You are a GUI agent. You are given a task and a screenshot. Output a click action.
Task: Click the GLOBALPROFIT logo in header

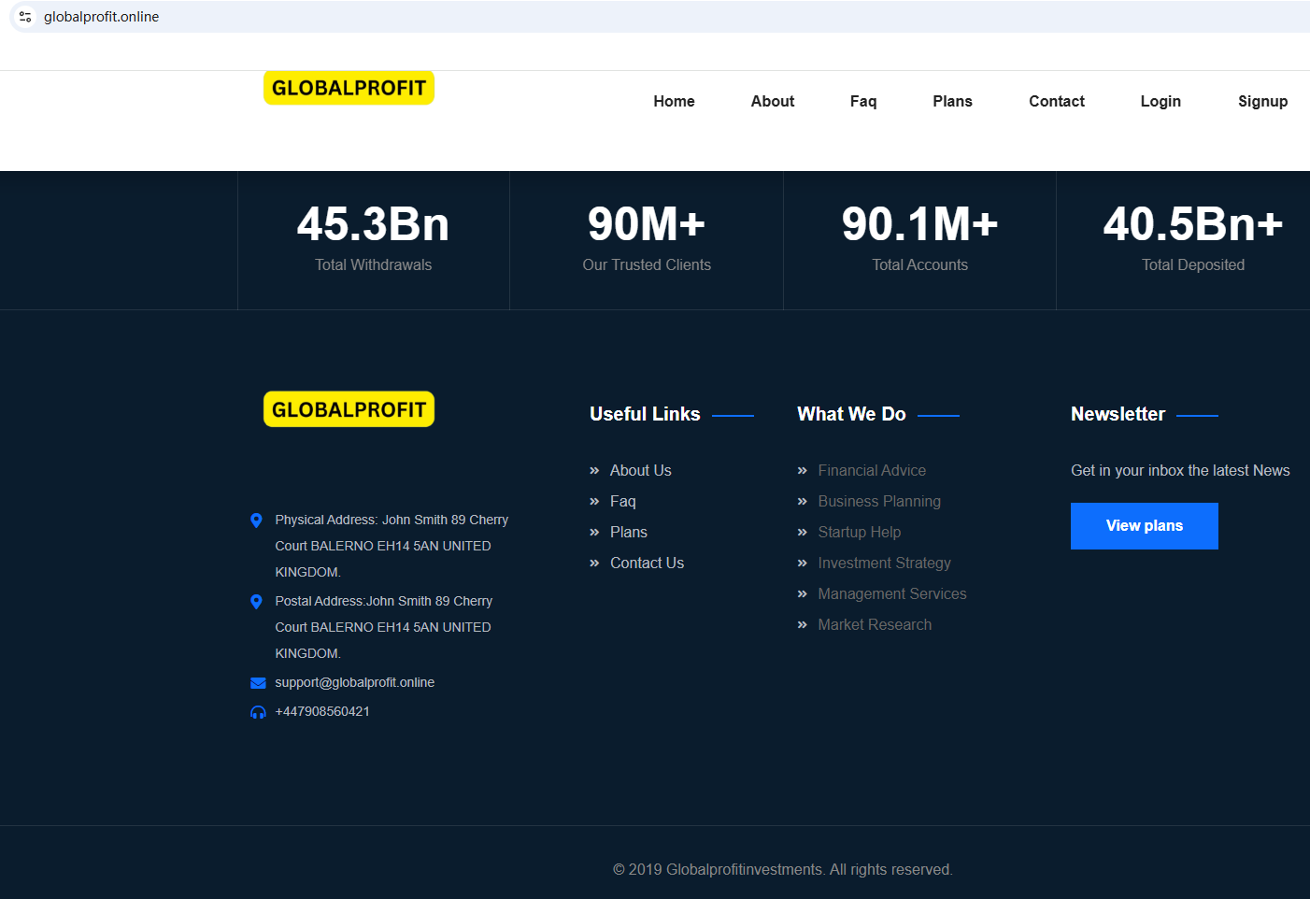point(349,88)
